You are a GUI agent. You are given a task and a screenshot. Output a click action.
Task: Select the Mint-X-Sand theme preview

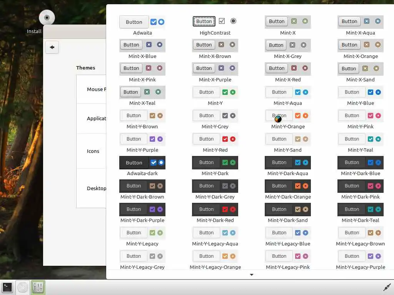tap(360, 68)
